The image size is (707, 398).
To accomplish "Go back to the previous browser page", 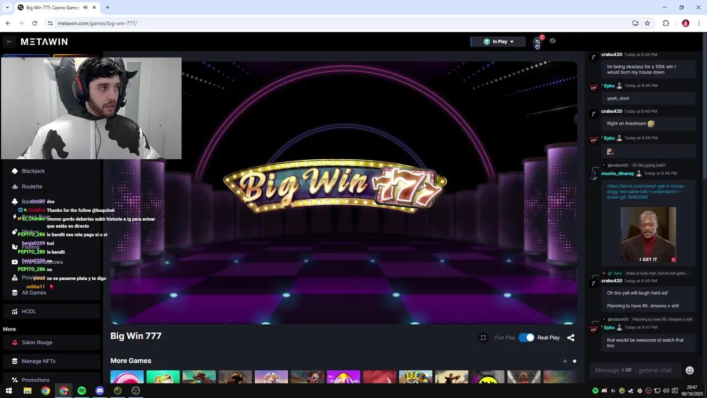I will point(8,23).
